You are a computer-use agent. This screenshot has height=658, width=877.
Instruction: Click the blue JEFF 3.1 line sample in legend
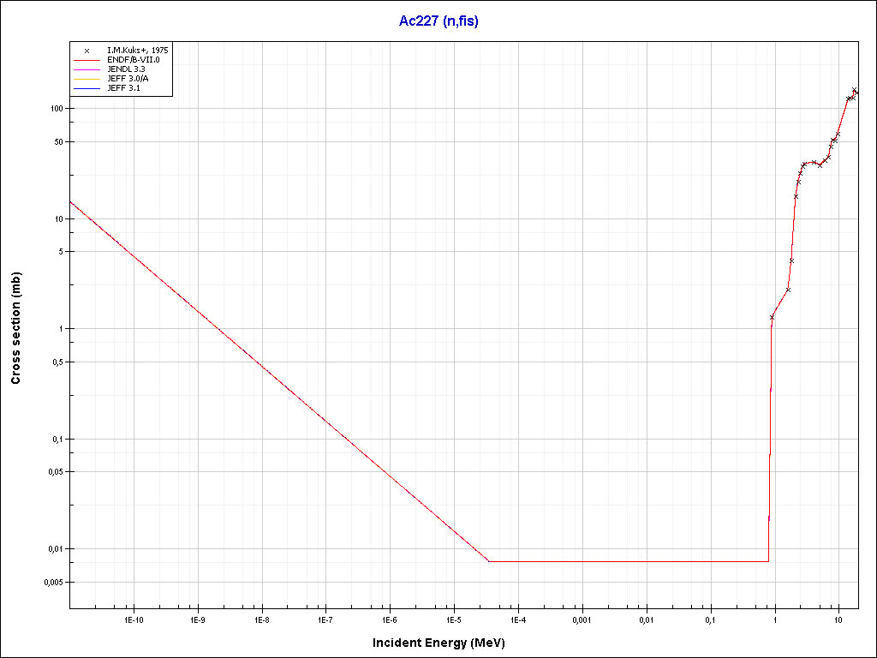tap(87, 88)
